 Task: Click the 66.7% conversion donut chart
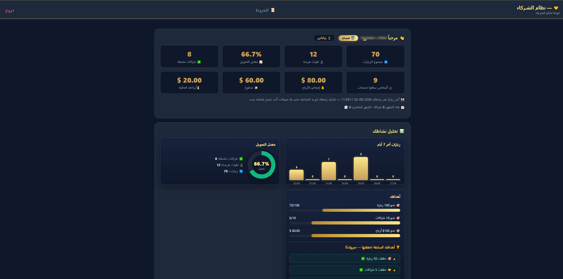[x=261, y=165]
